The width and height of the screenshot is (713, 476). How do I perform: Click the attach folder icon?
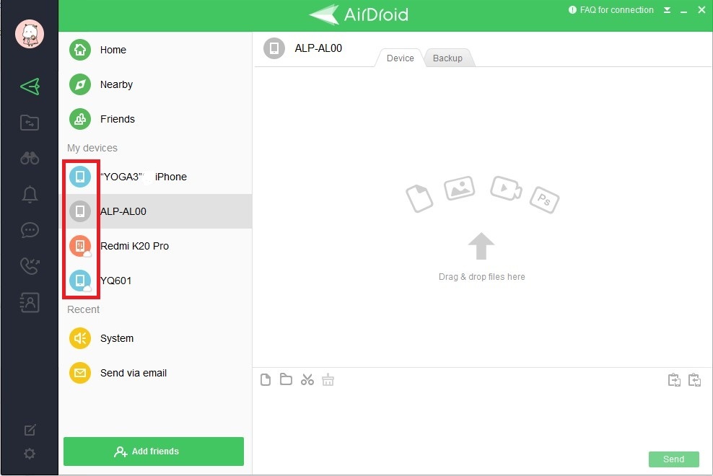286,379
